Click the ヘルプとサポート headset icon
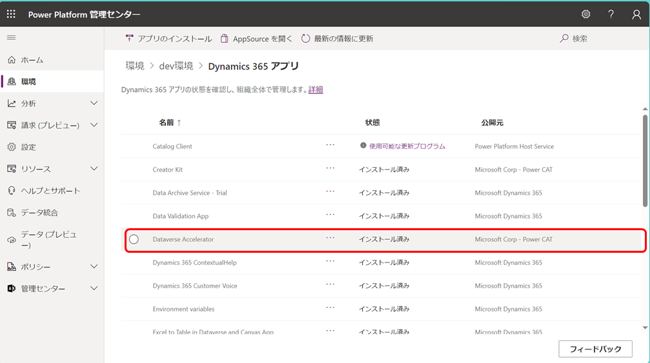This screenshot has height=363, width=650. click(x=12, y=191)
